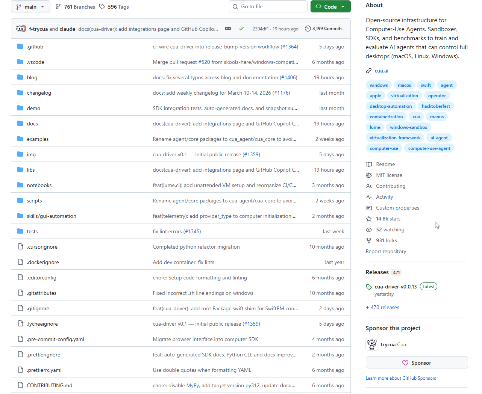The height and width of the screenshot is (394, 482).
Task: Open the demo folder icon
Action: tap(20, 108)
